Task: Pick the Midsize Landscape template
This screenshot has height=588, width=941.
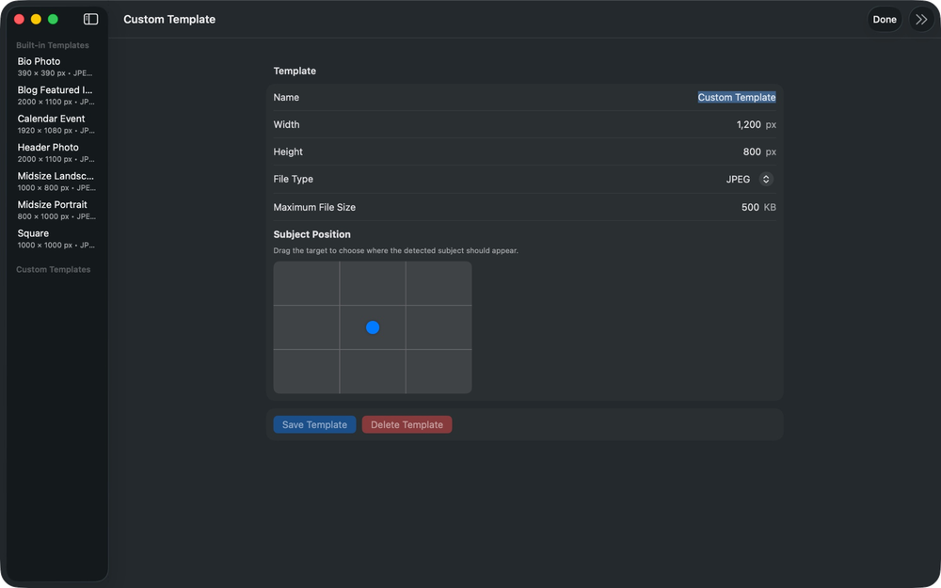Action: tap(56, 182)
